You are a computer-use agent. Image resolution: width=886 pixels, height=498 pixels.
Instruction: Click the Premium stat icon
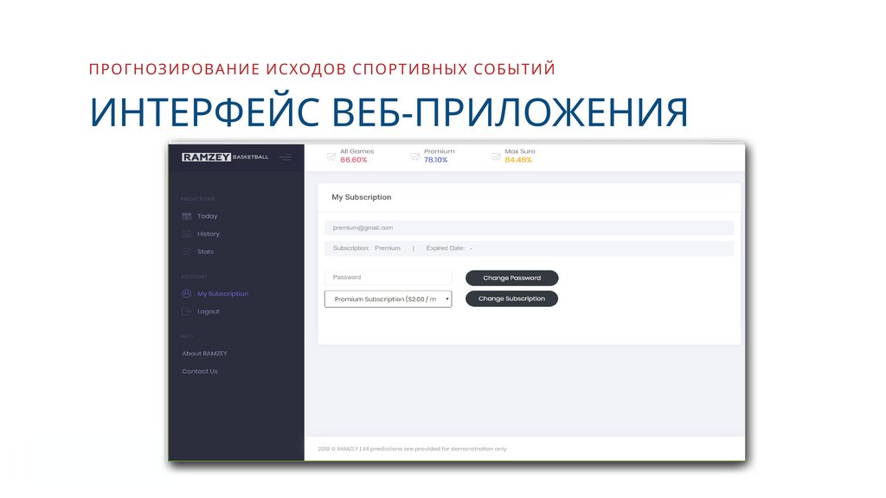pyautogui.click(x=414, y=156)
